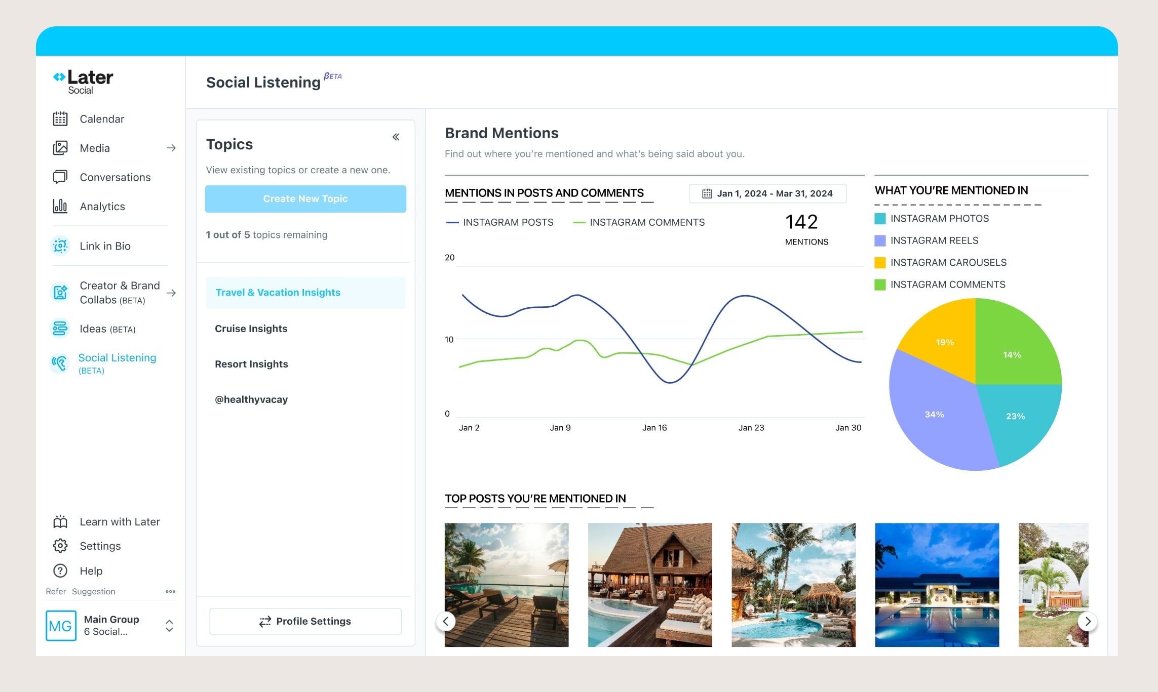Open the beach deck chairs post thumbnail
This screenshot has height=692, width=1158.
[x=507, y=585]
